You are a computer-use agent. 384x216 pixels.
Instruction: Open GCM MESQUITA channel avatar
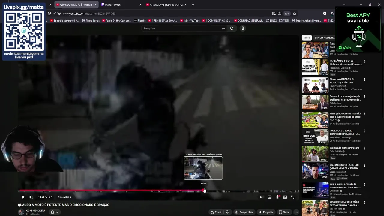point(21,212)
